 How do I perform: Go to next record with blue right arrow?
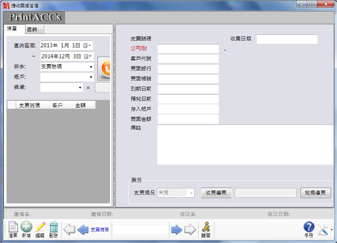click(177, 230)
